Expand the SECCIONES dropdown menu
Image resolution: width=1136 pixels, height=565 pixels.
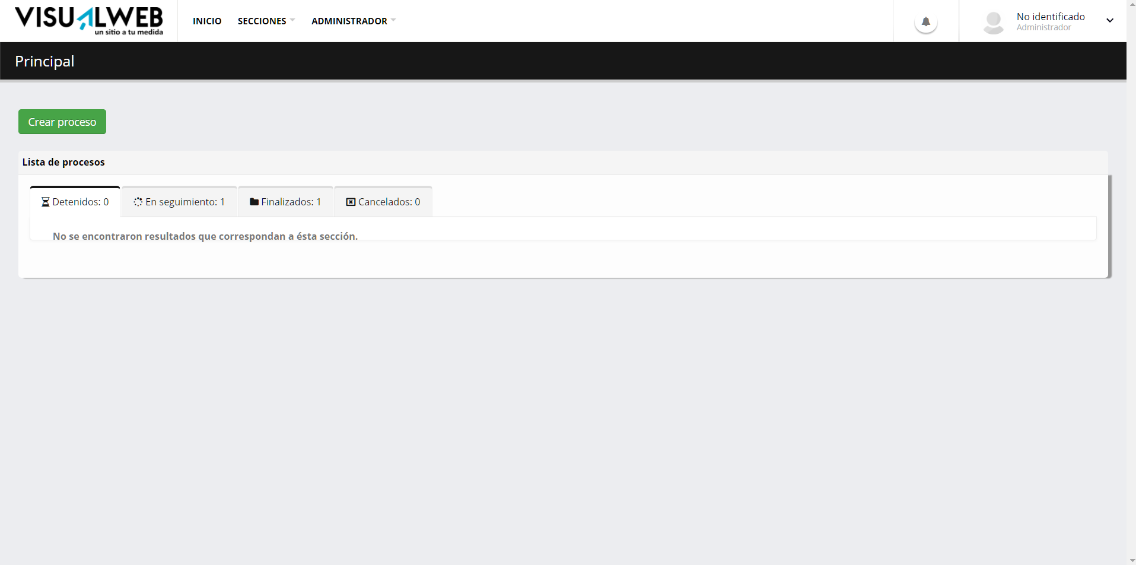tap(266, 21)
